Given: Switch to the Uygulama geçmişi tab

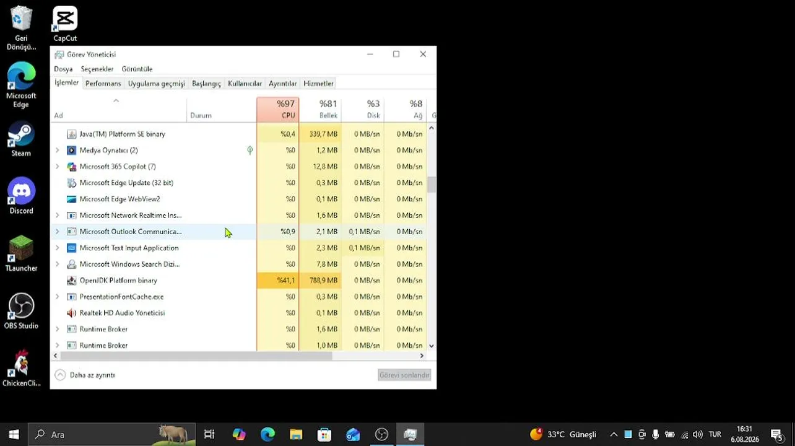Looking at the screenshot, I should pos(157,84).
